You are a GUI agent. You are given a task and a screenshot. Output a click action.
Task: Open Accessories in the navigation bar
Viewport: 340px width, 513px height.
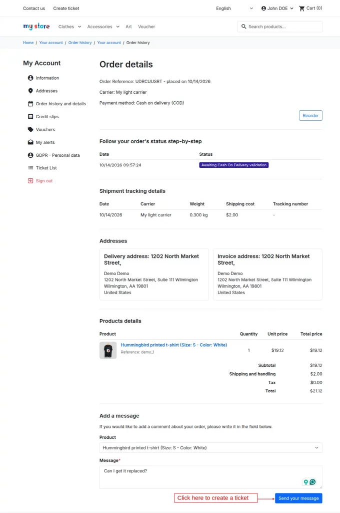(99, 27)
